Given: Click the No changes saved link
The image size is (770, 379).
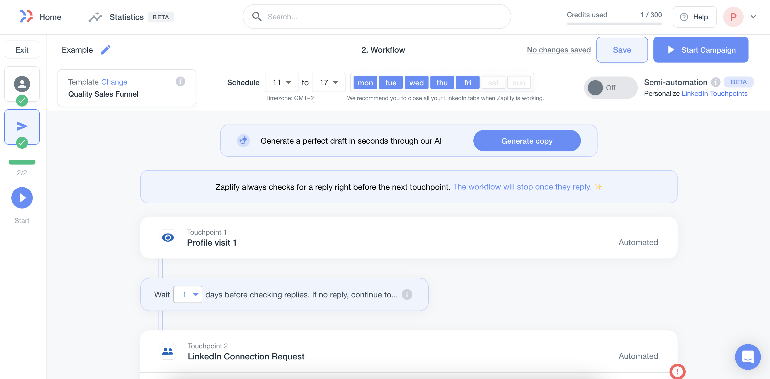Looking at the screenshot, I should coord(559,50).
